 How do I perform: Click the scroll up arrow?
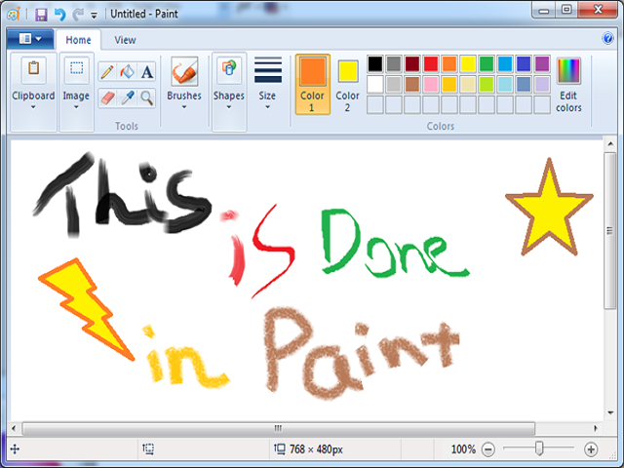coord(610,144)
